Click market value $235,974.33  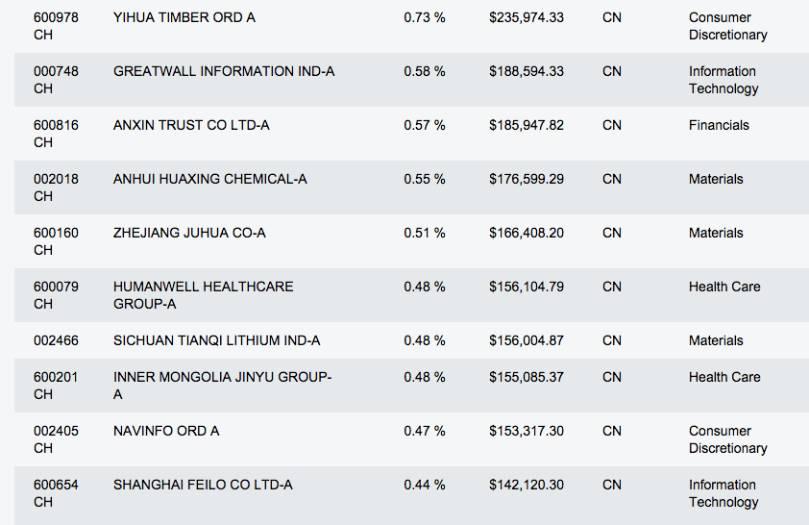[x=526, y=17]
